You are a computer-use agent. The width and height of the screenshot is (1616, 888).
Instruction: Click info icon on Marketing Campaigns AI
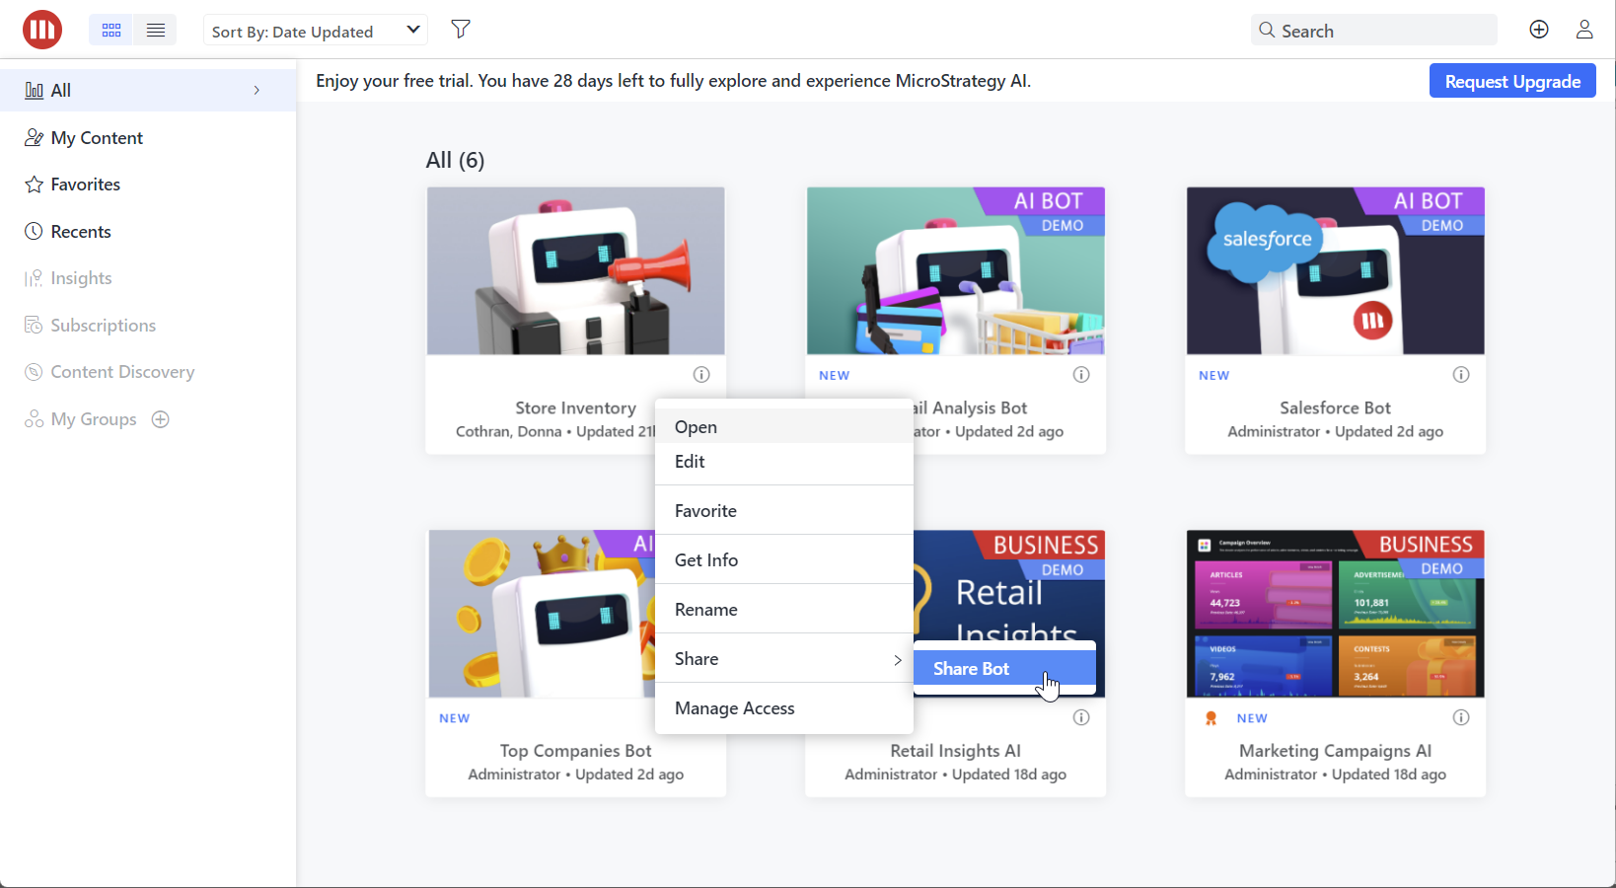coord(1461,717)
